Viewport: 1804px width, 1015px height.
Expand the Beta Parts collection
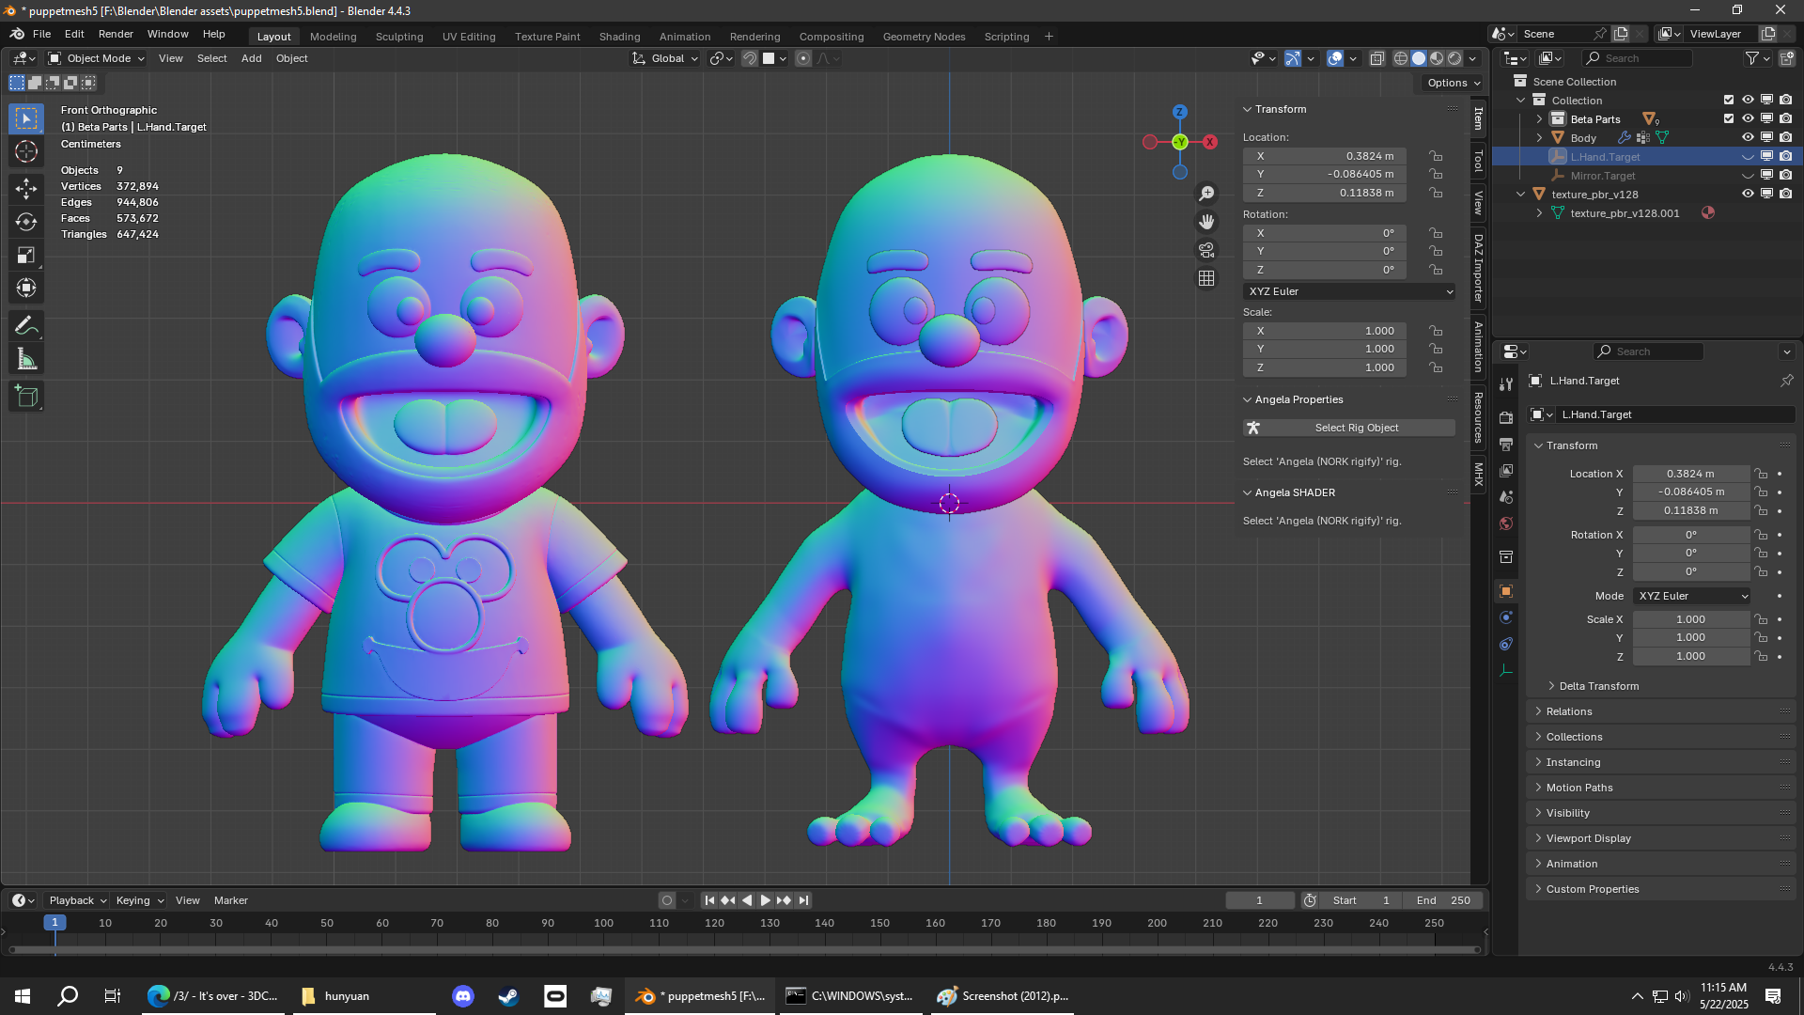point(1539,118)
